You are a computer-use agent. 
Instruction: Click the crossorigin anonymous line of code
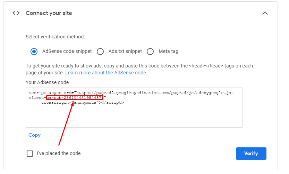(83, 102)
